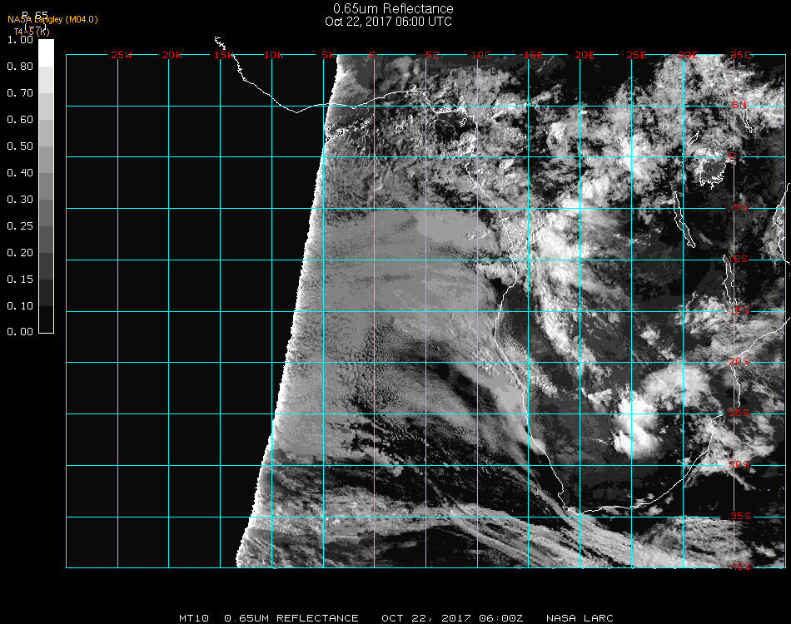Click the 15W longitude label
The width and height of the screenshot is (791, 624).
223,55
